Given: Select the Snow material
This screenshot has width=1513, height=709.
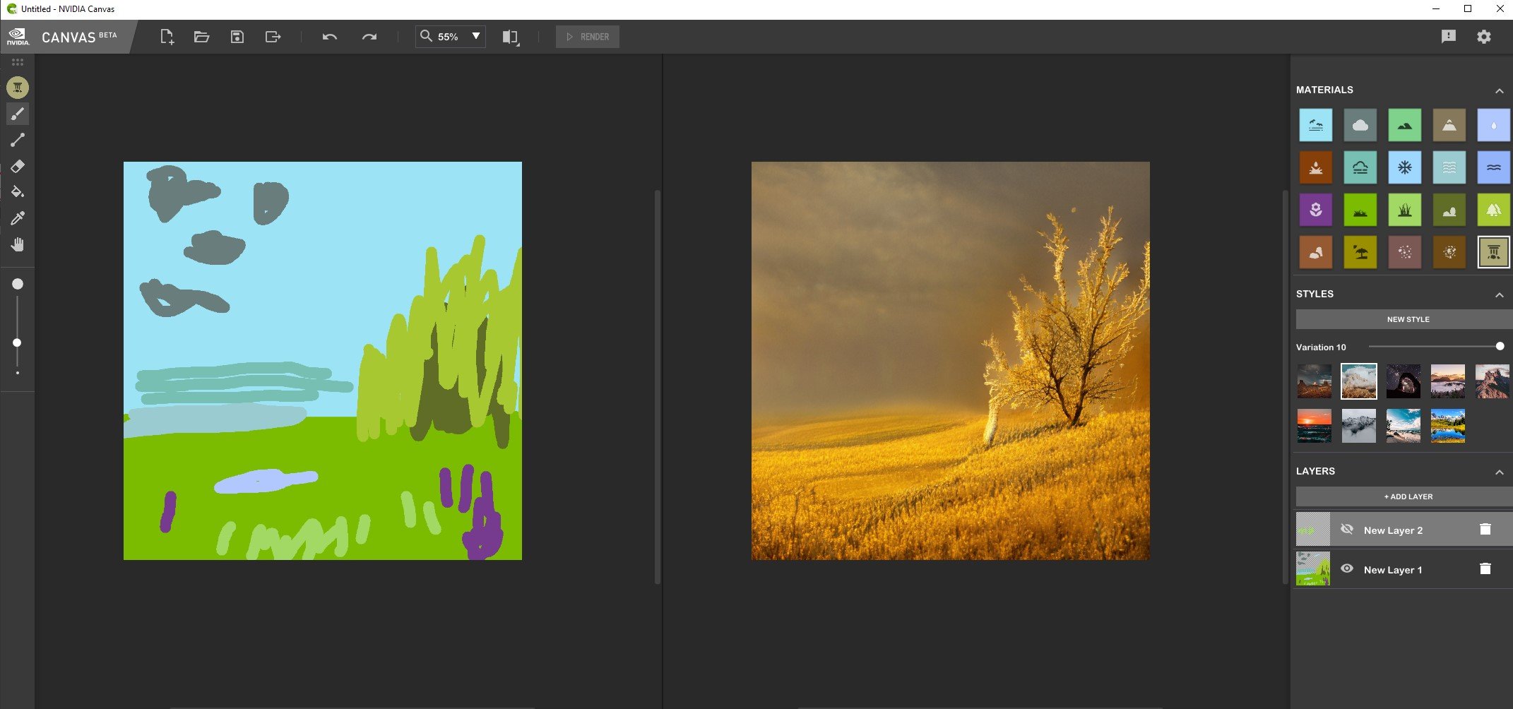Looking at the screenshot, I should click(1404, 167).
